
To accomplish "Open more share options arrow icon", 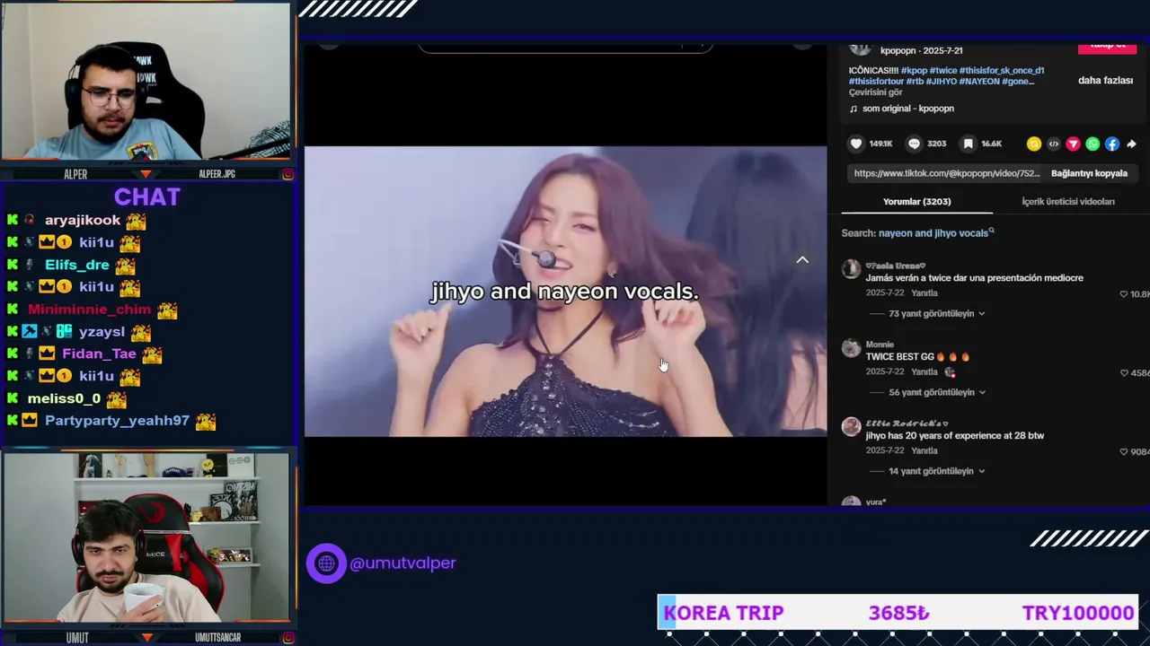I will point(1131,144).
